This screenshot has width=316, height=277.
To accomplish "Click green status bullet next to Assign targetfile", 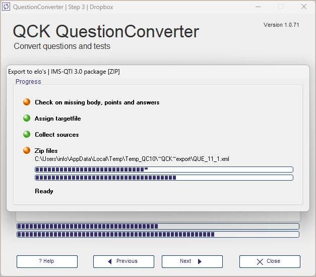I will [x=27, y=118].
